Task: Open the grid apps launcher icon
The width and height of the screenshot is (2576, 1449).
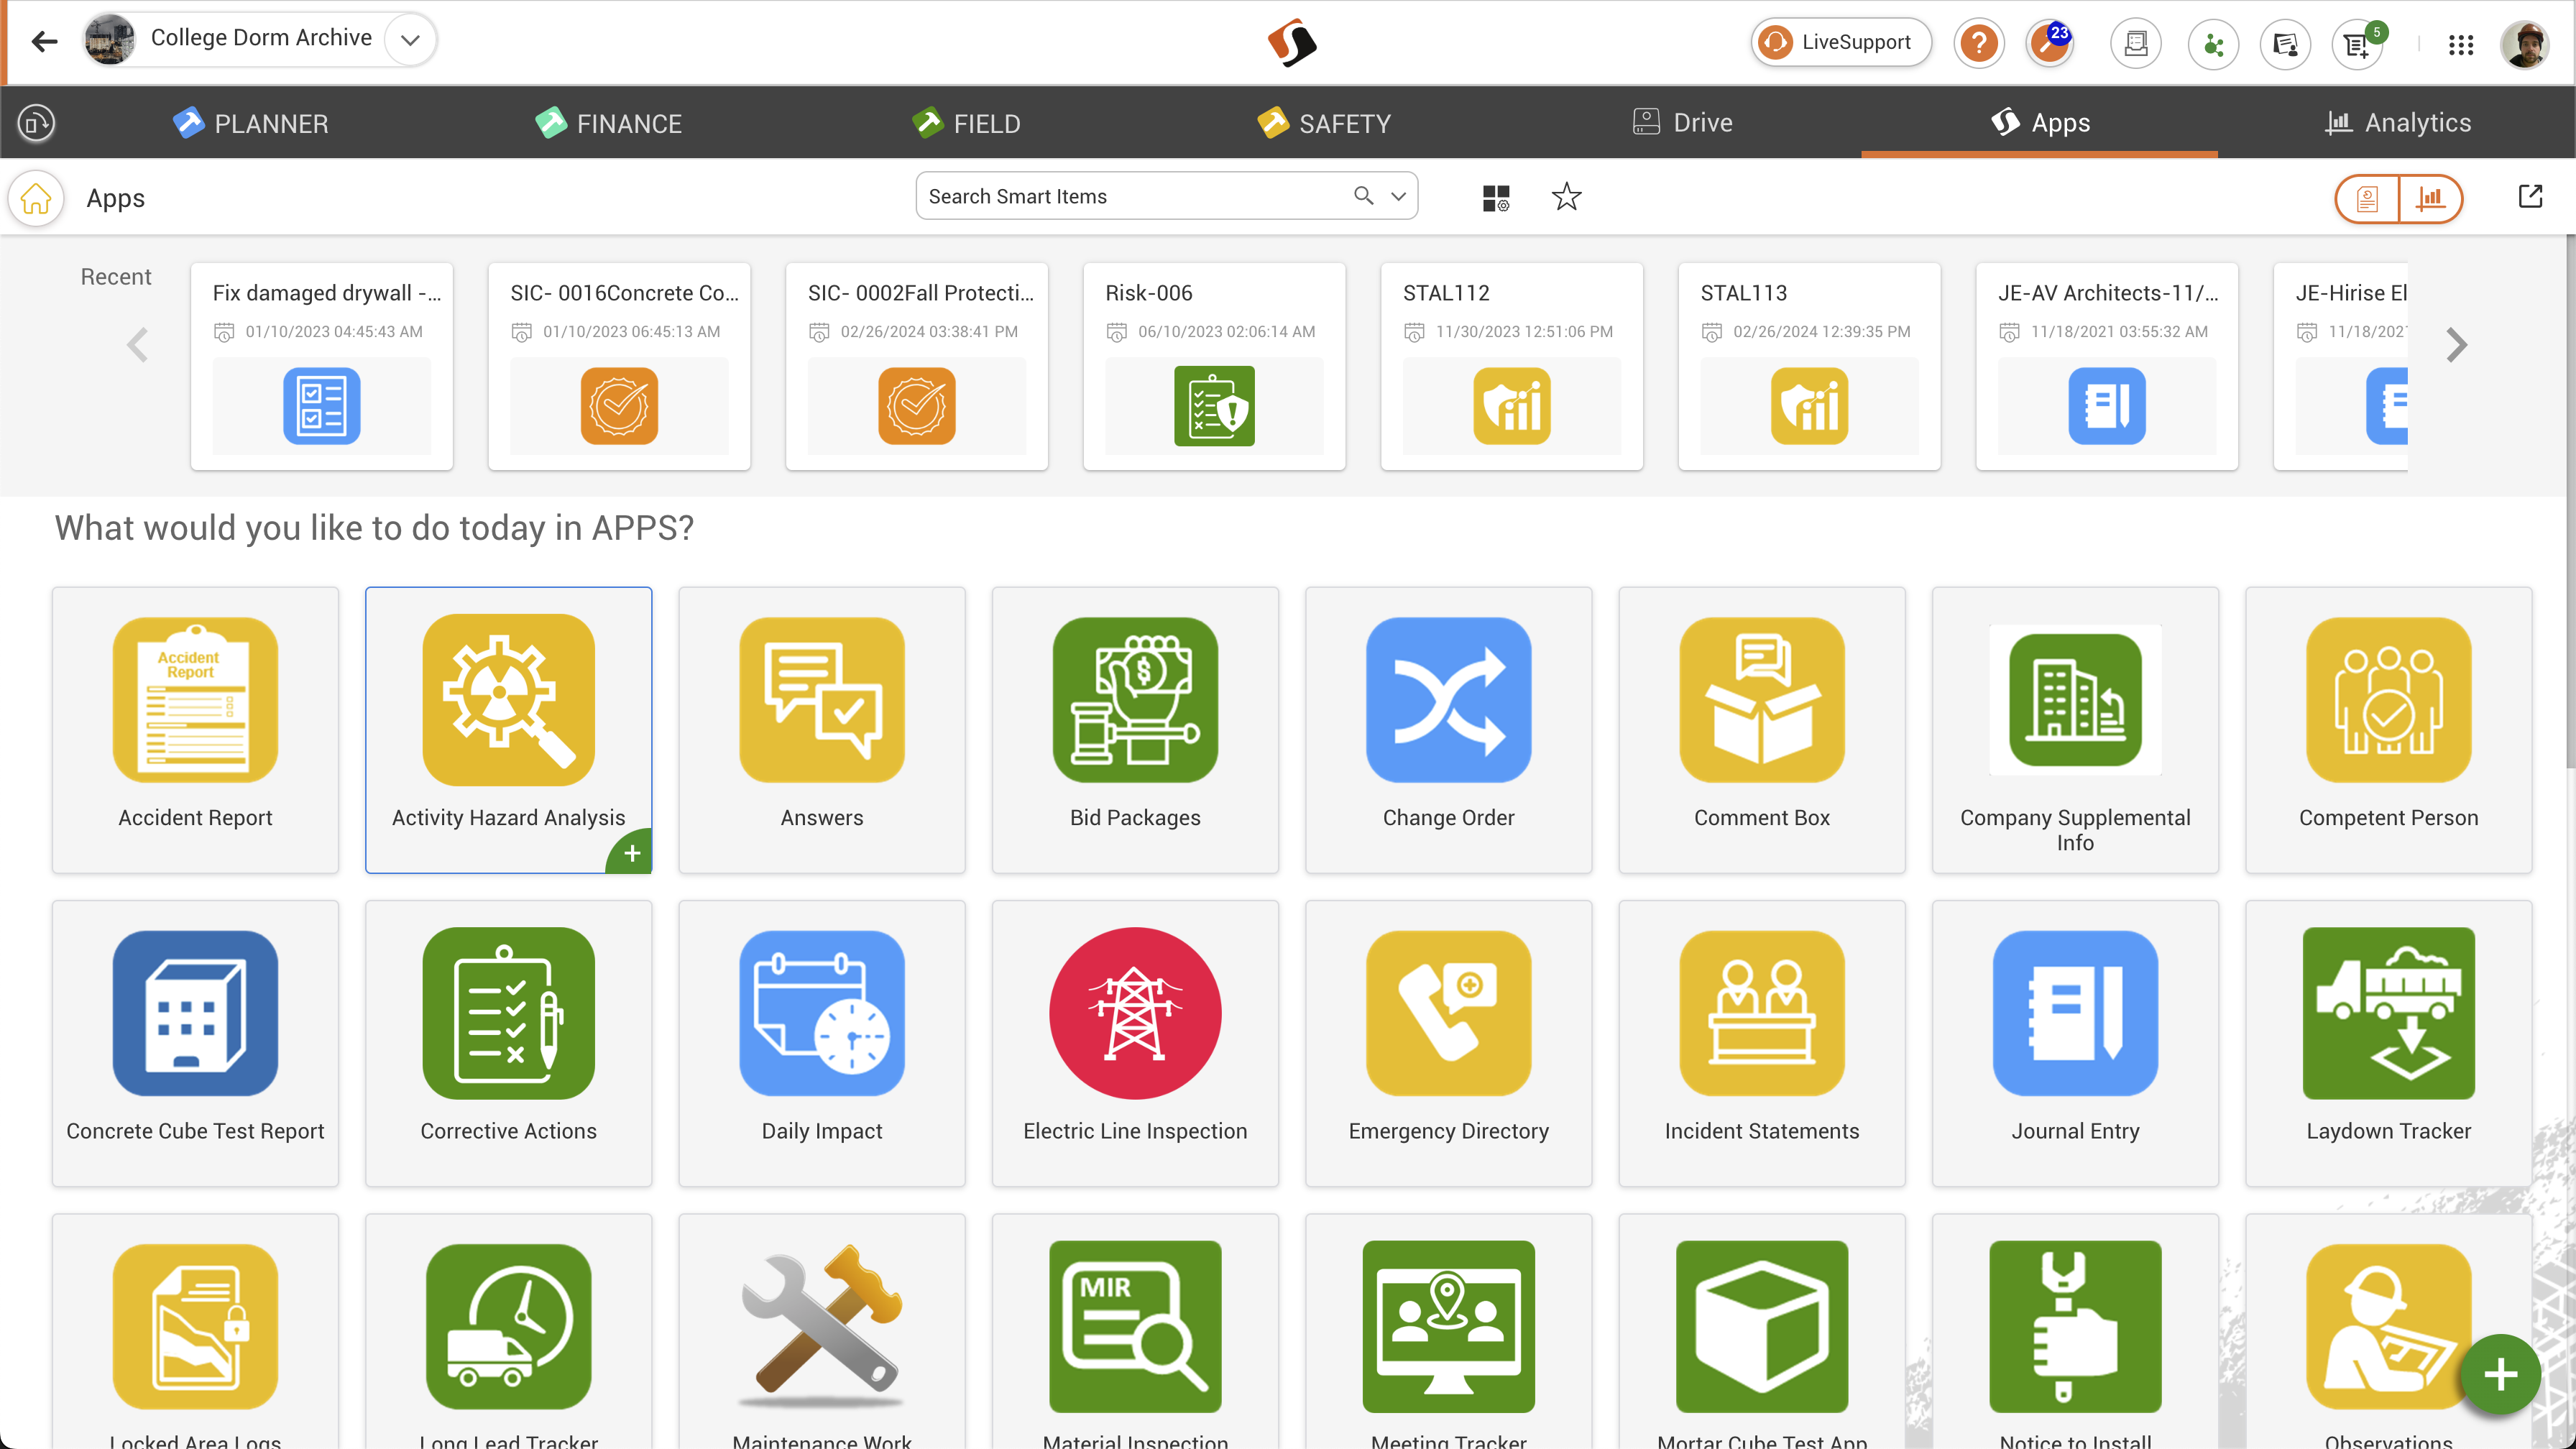Action: pyautogui.click(x=2461, y=44)
